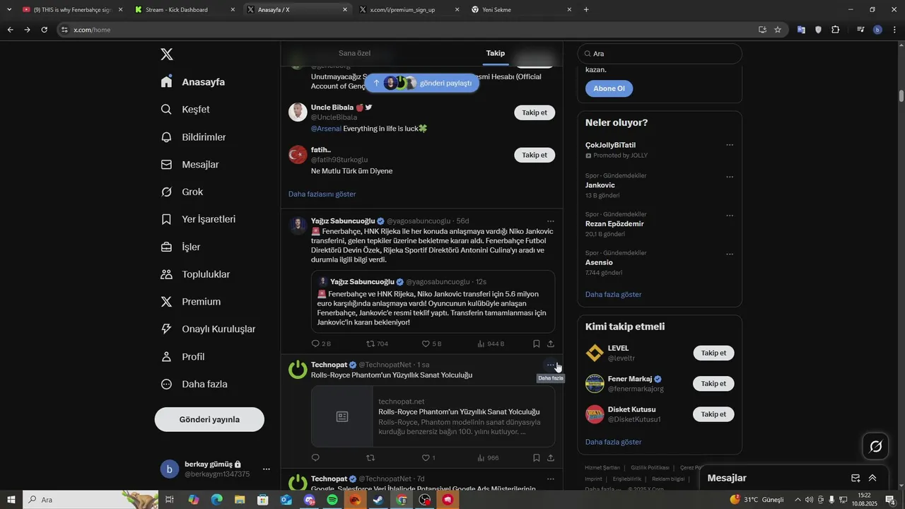Click the Onaylı Kuruluşlar lightning icon
905x509 pixels.
(x=167, y=329)
